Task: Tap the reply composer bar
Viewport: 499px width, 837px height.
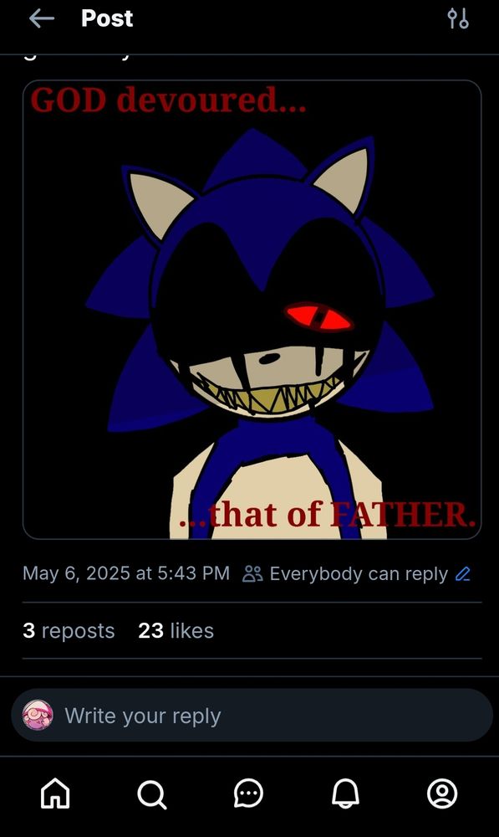Action: pyautogui.click(x=251, y=716)
